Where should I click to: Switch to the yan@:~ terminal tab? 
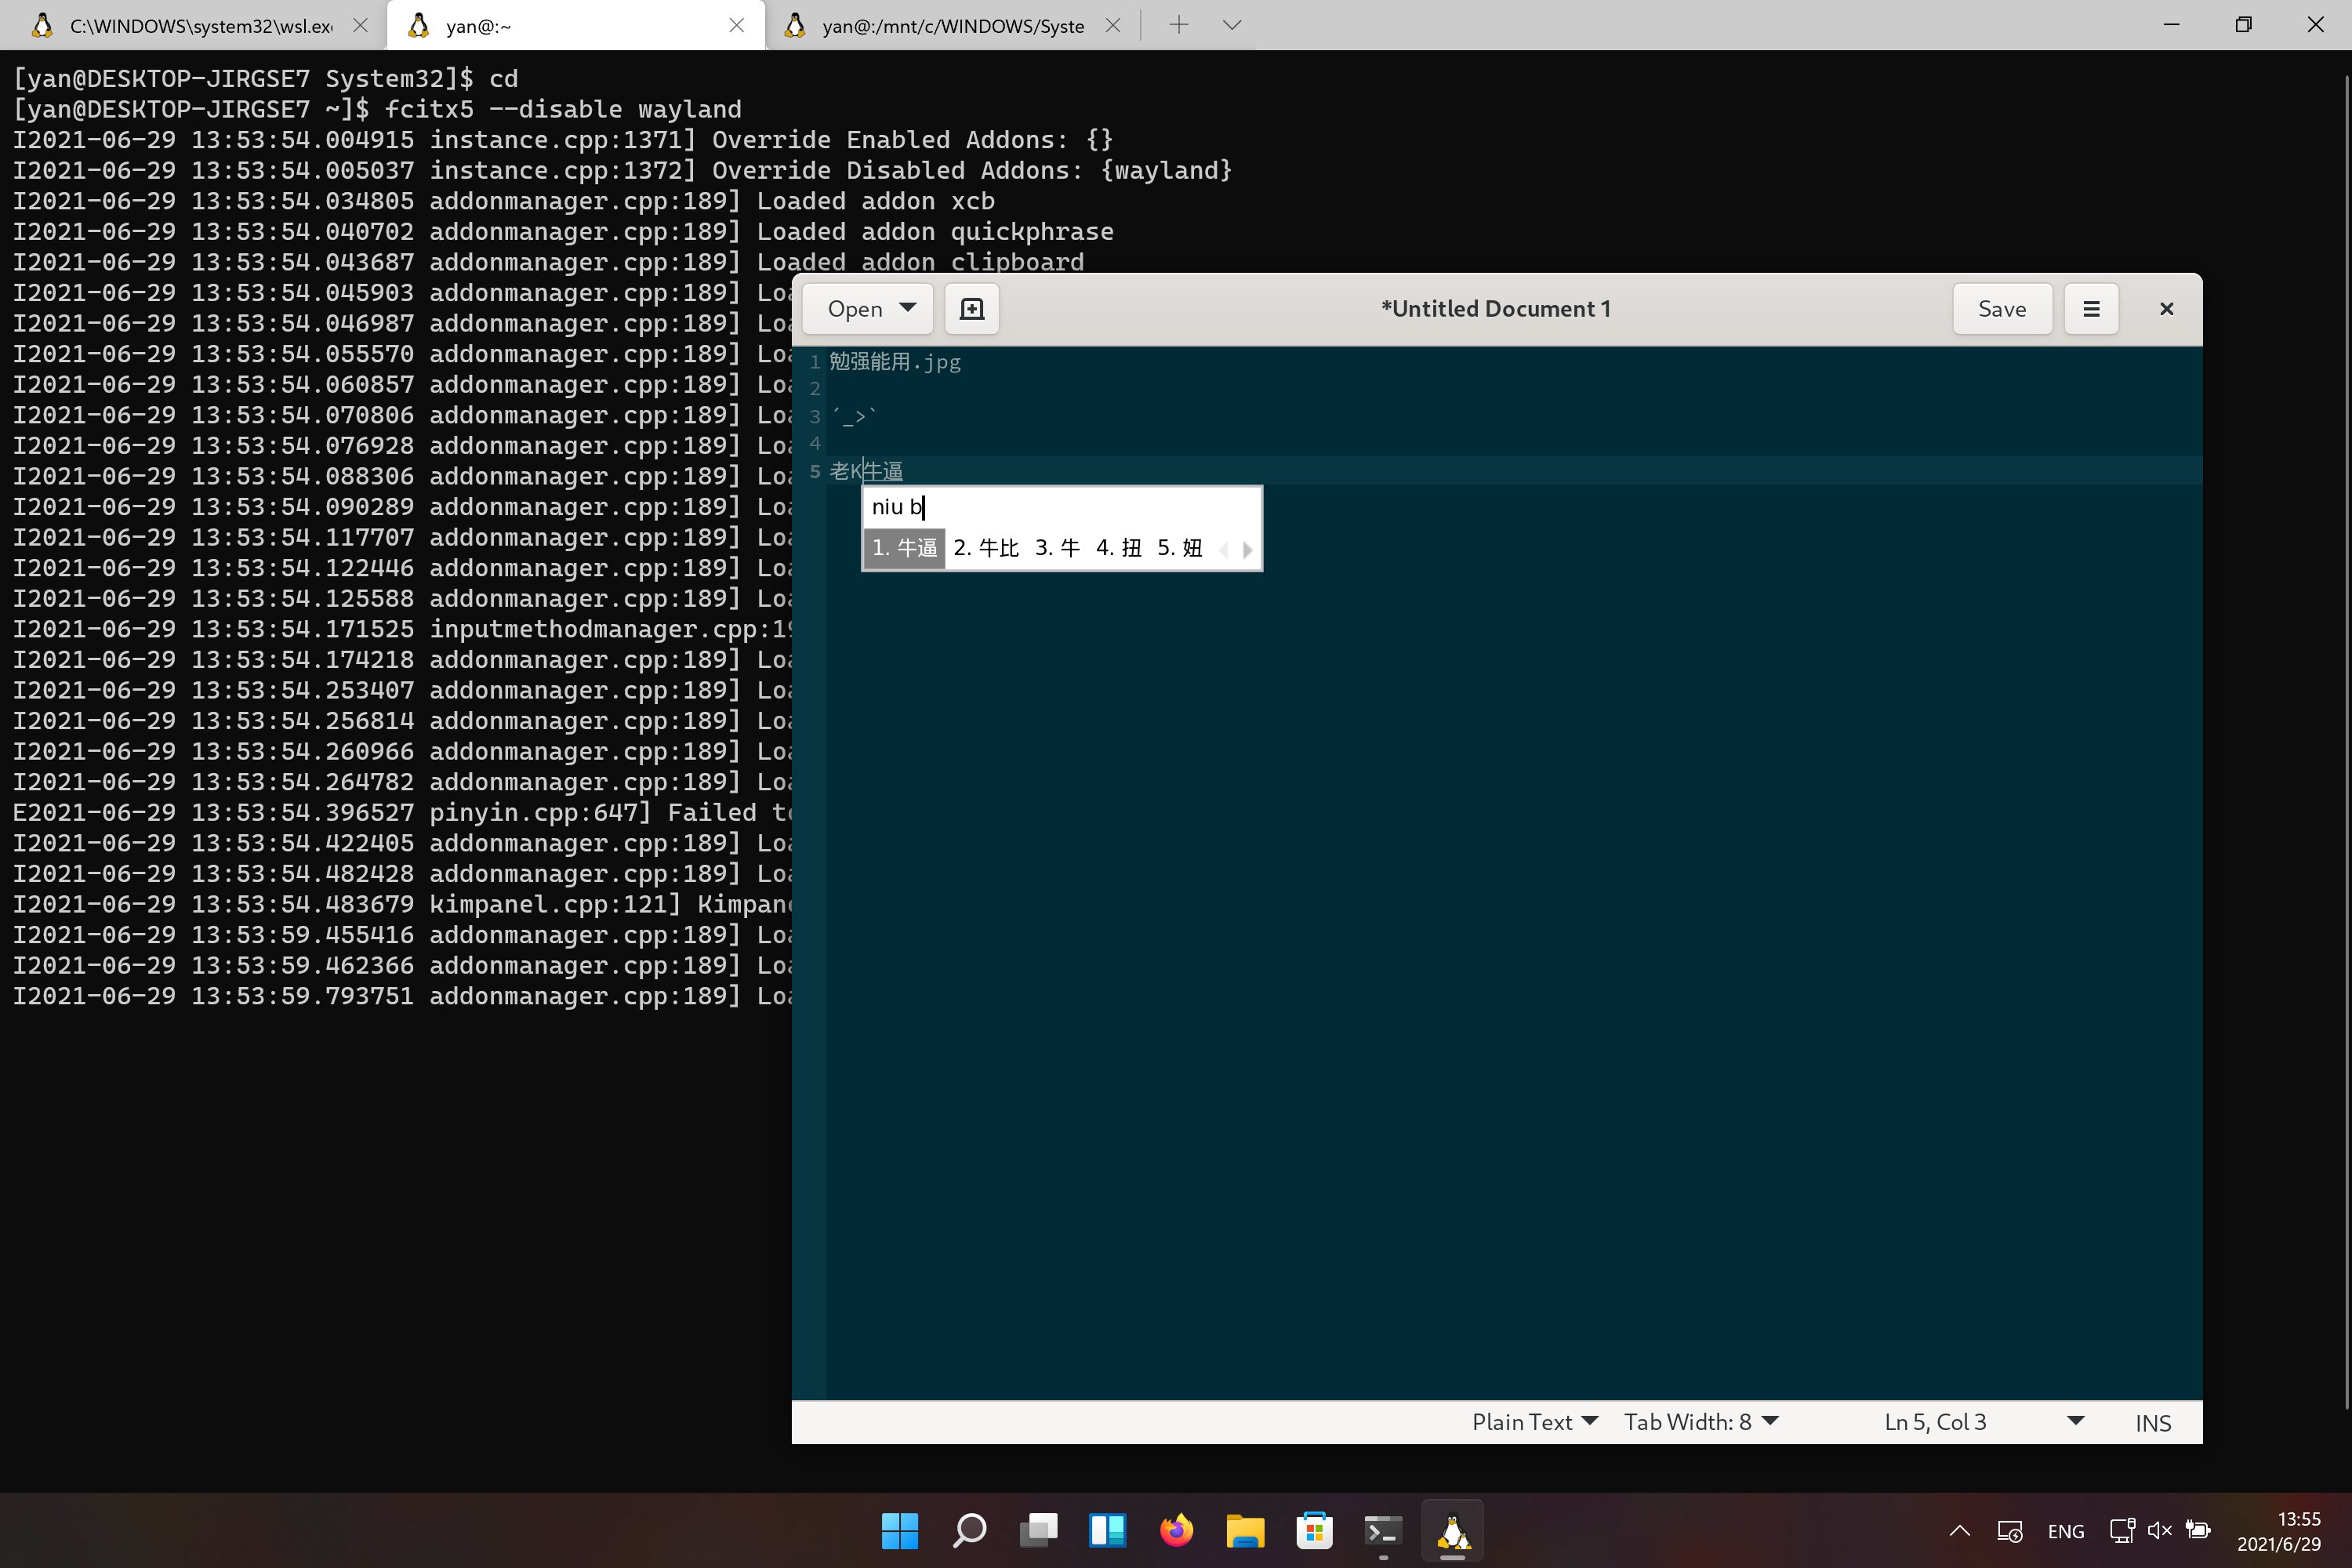(575, 26)
